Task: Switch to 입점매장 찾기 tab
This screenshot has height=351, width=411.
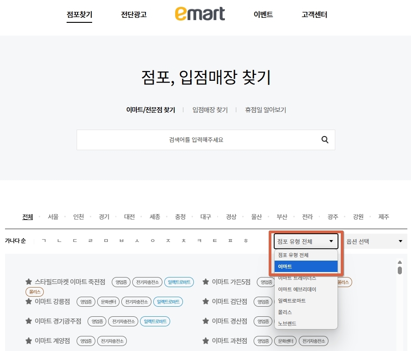Action: point(210,110)
